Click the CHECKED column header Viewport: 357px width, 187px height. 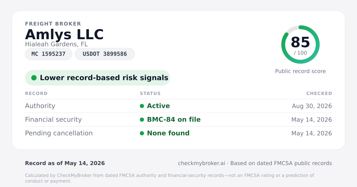319,93
